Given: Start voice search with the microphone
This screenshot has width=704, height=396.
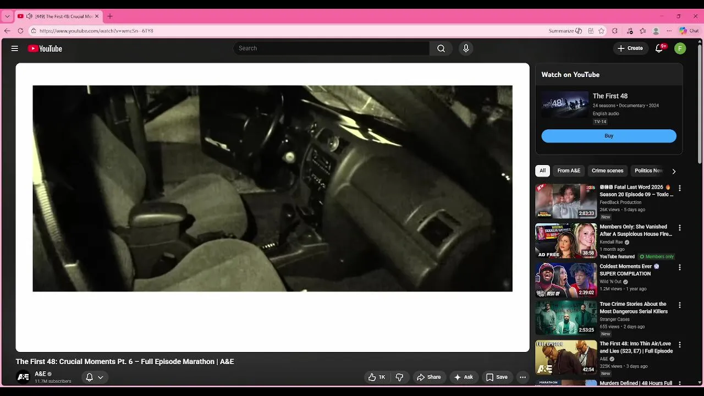Looking at the screenshot, I should tap(466, 48).
